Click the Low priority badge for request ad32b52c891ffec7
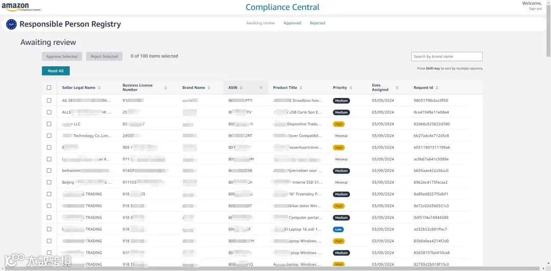This screenshot has width=551, height=271. 338,229
